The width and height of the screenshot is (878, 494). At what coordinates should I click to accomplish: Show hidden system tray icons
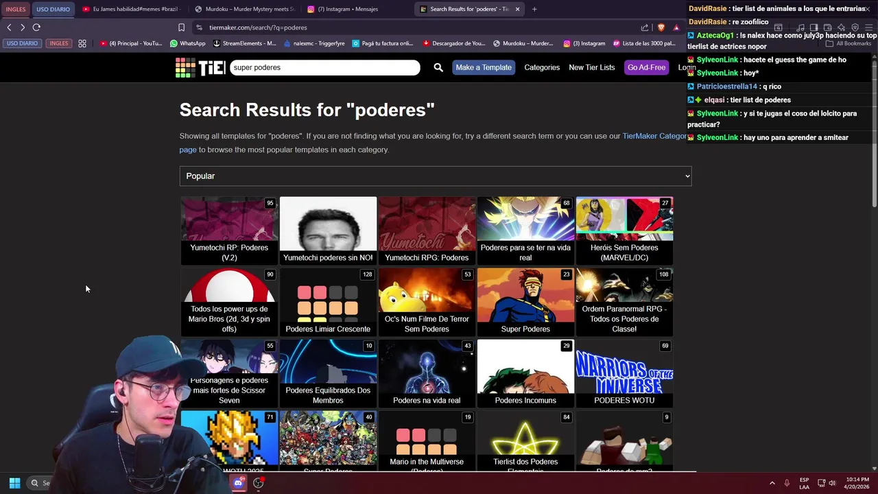coord(772,483)
